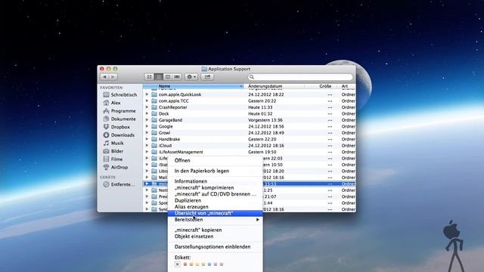Open AirDrop in the sidebar
Image resolution: width=484 pixels, height=272 pixels.
pyautogui.click(x=116, y=167)
